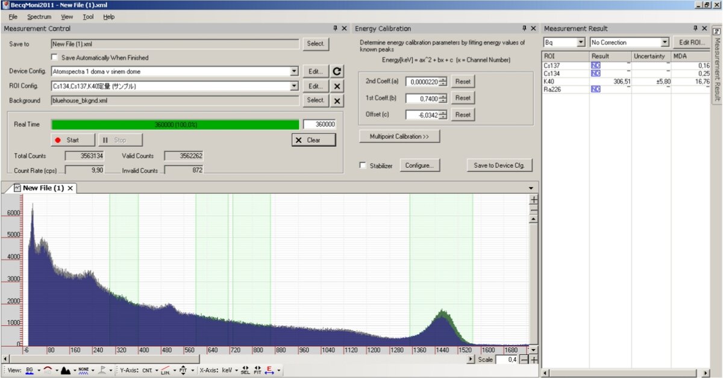Select the New File (1) spectrum tab
Image resolution: width=723 pixels, height=378 pixels.
pos(43,188)
